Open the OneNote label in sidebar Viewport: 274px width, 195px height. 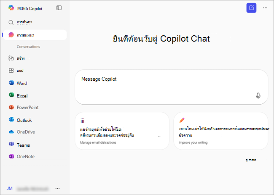click(x=26, y=156)
